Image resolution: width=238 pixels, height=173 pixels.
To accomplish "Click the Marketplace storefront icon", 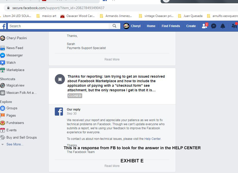I will click(3, 70).
